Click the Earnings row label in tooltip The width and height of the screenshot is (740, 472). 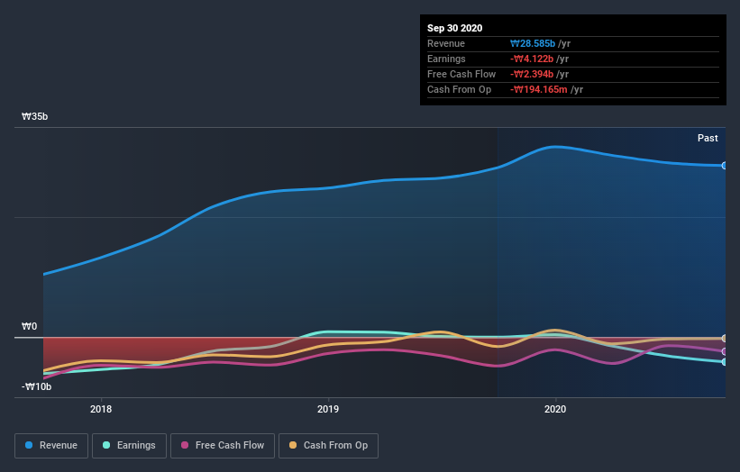click(x=446, y=59)
